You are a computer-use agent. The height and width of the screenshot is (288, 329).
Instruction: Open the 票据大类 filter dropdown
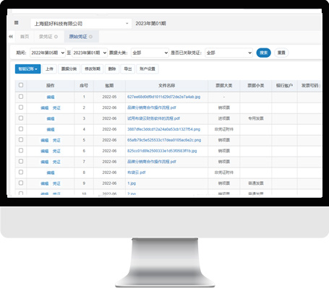pos(150,53)
